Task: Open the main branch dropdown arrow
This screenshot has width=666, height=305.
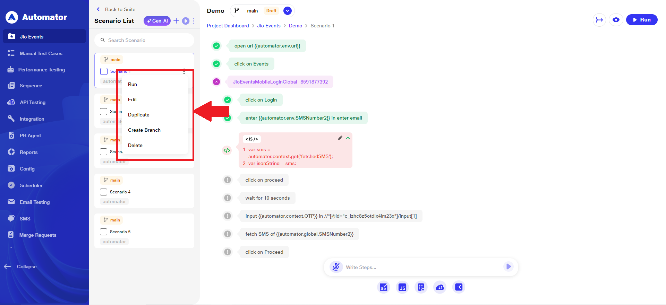Action: pyautogui.click(x=287, y=11)
